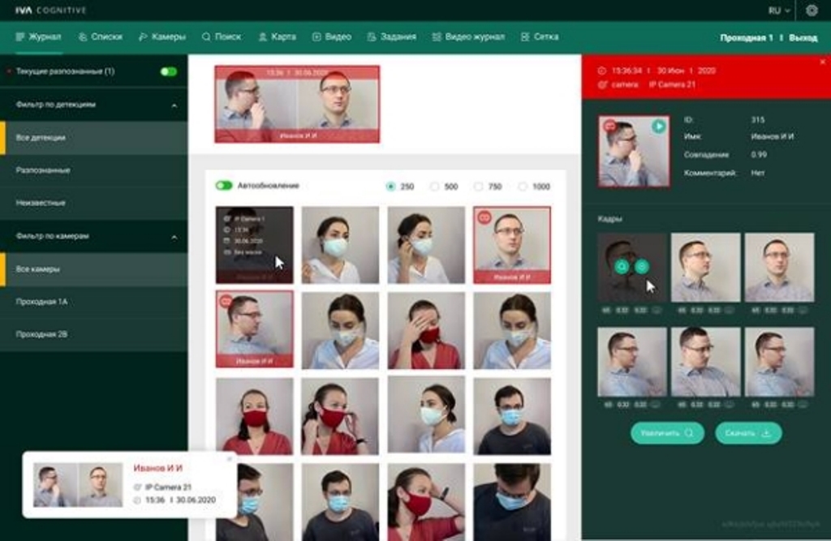This screenshot has width=831, height=541.
Task: Open the settings gear icon in top bar
Action: pyautogui.click(x=812, y=11)
